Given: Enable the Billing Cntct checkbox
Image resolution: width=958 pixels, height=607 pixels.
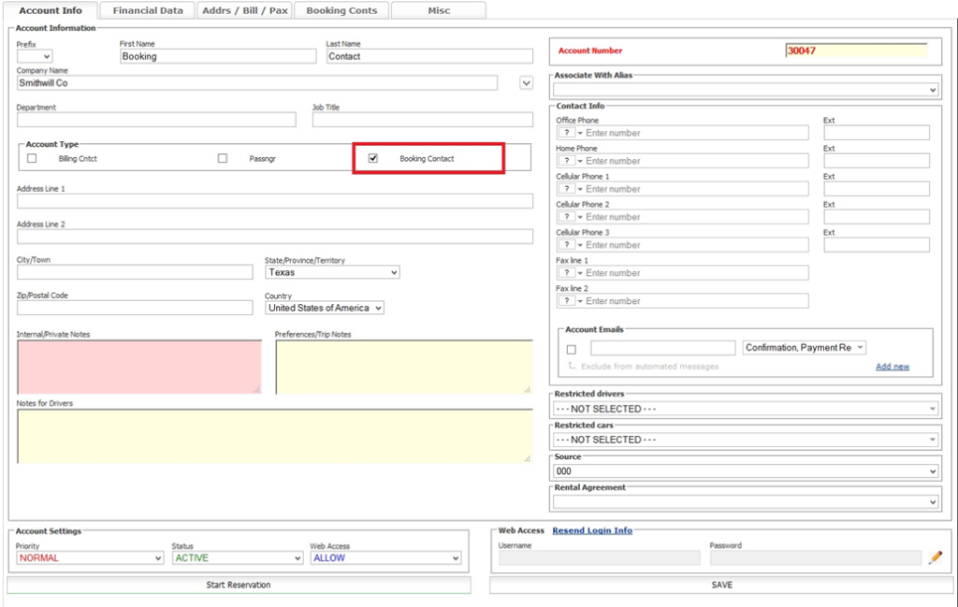Looking at the screenshot, I should [32, 159].
